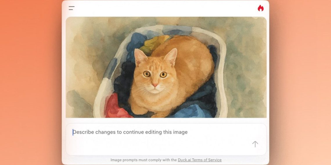Click the white header bar beside the menu icon
Screen dimensions: 331x165
pos(165,8)
